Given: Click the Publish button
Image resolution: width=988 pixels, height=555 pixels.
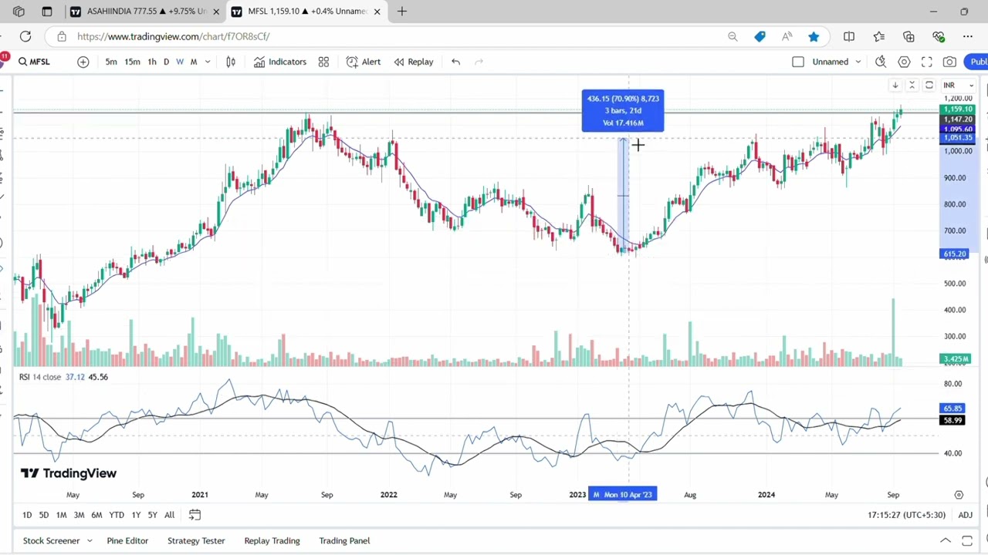Looking at the screenshot, I should click(978, 62).
